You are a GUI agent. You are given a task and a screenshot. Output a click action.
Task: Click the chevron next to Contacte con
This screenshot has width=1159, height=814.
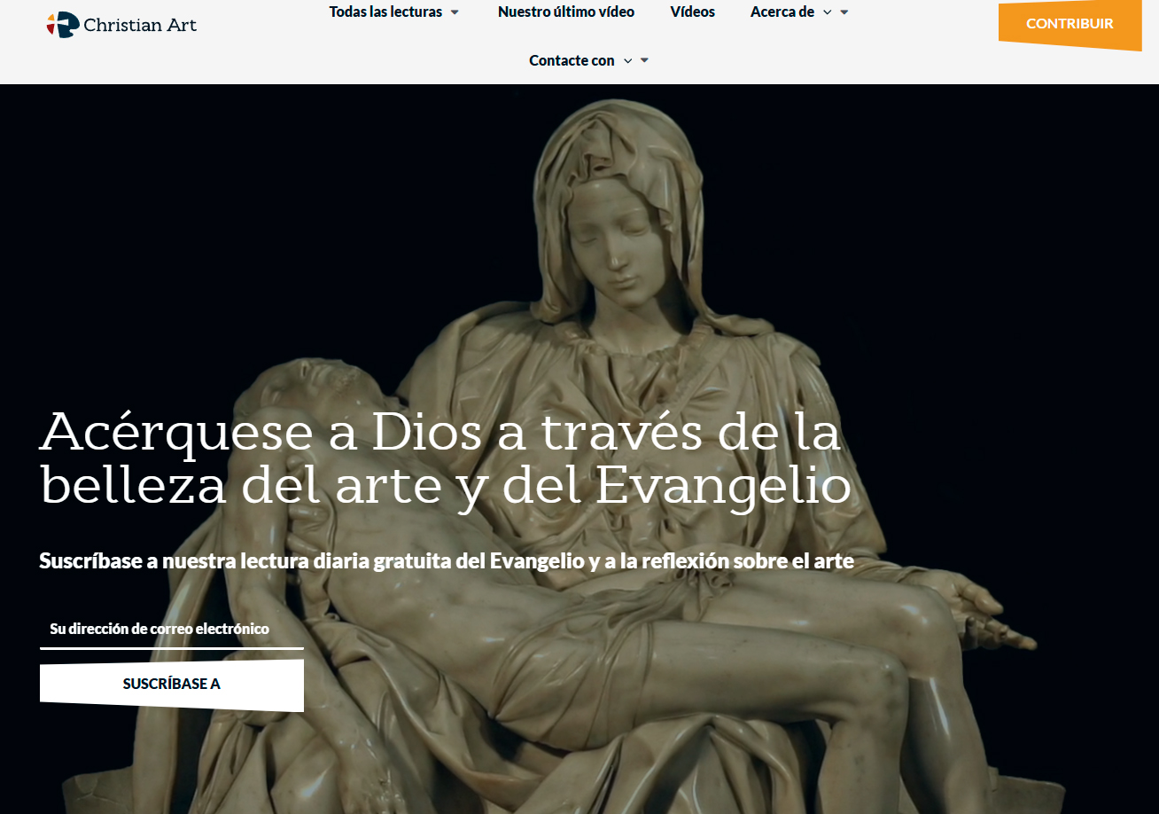point(627,61)
